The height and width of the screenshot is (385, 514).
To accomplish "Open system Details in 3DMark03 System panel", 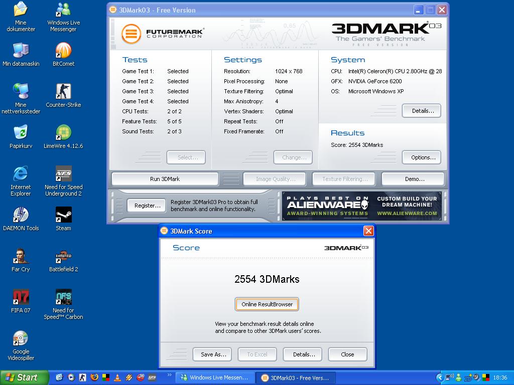I will coord(422,111).
